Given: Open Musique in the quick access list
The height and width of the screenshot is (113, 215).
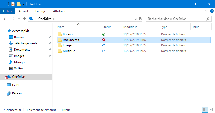Looking at the screenshot, I should pos(20,62).
